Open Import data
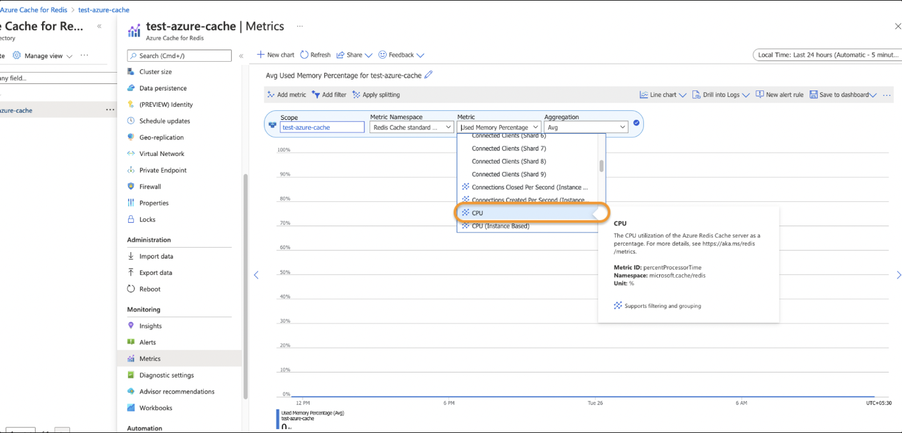 156,257
